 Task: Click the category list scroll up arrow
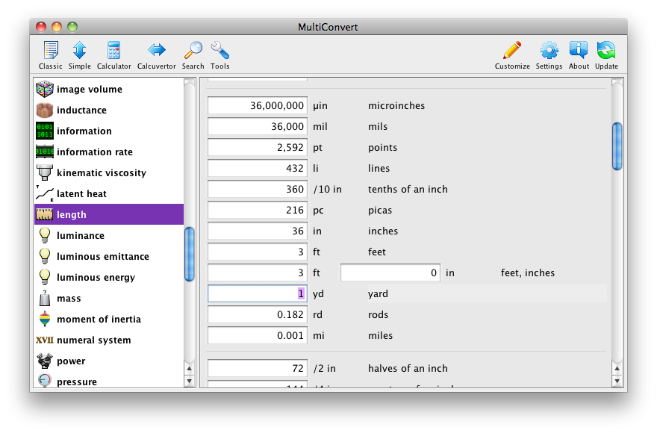pos(190,369)
